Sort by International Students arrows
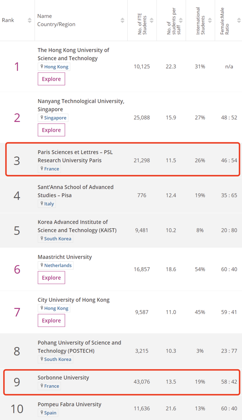The height and width of the screenshot is (420, 242). coord(210,20)
